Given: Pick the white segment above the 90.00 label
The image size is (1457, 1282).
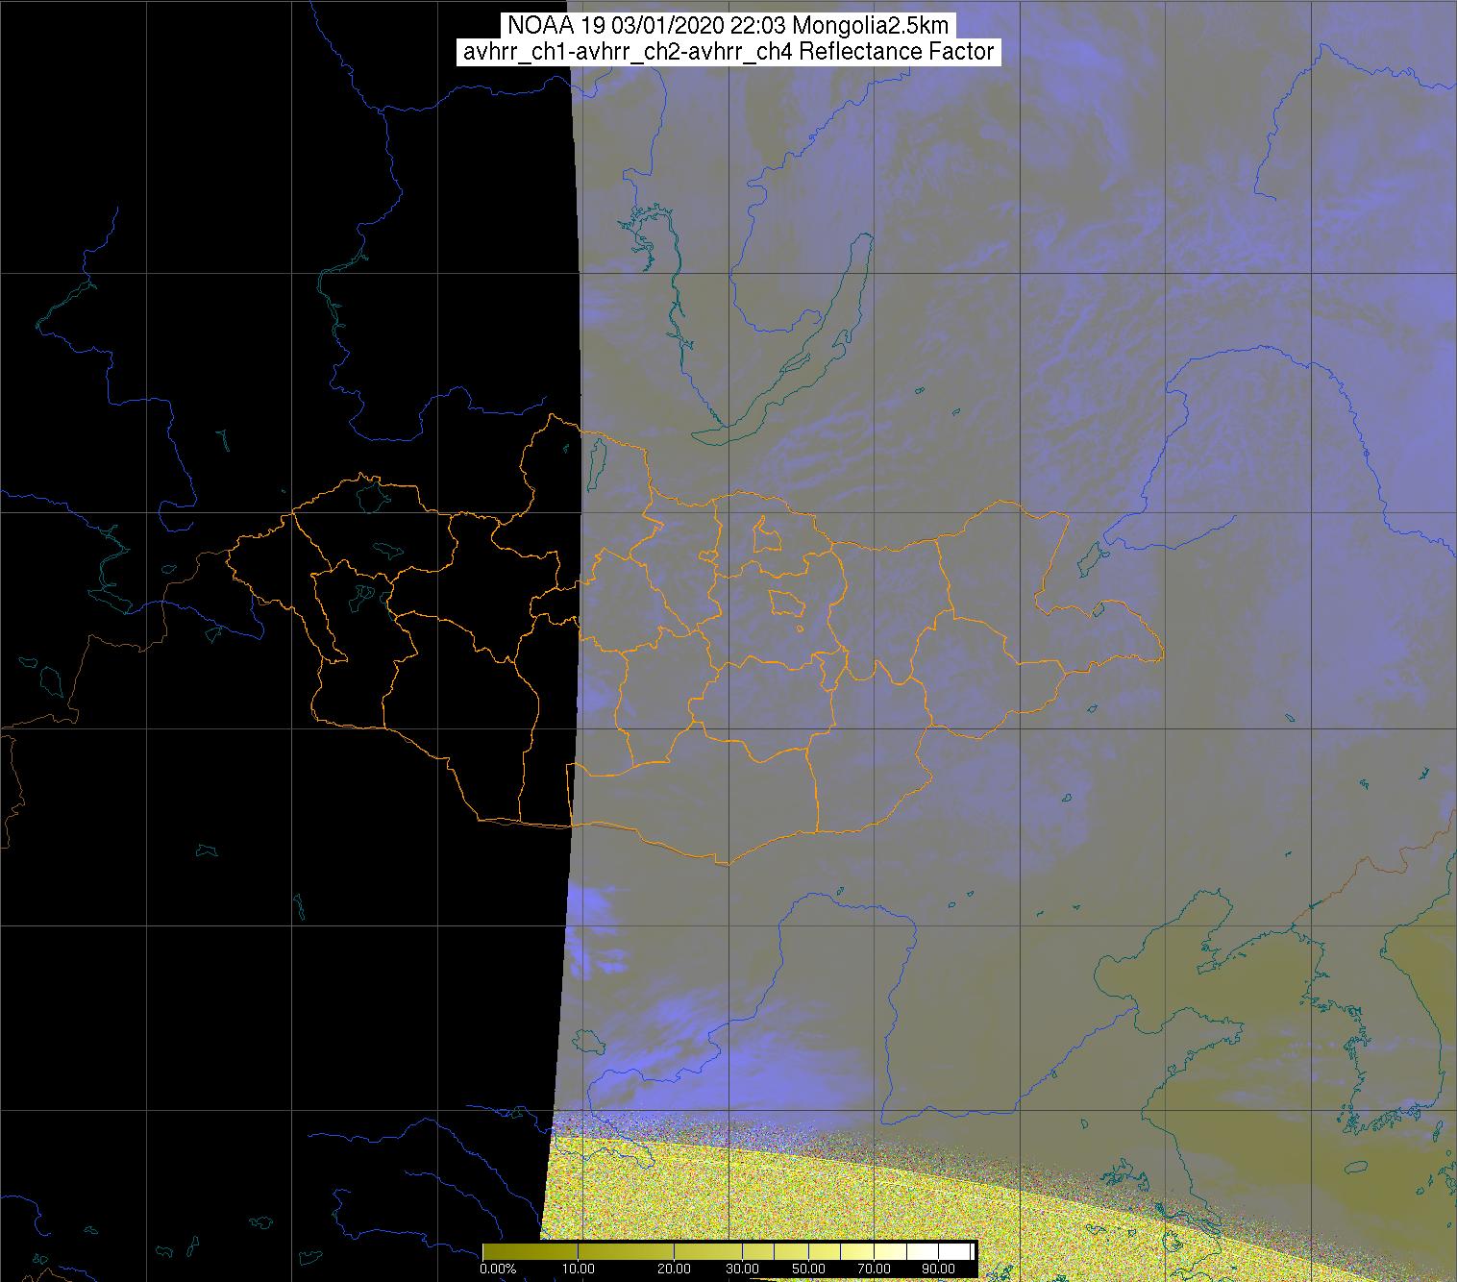Looking at the screenshot, I should tap(954, 1251).
